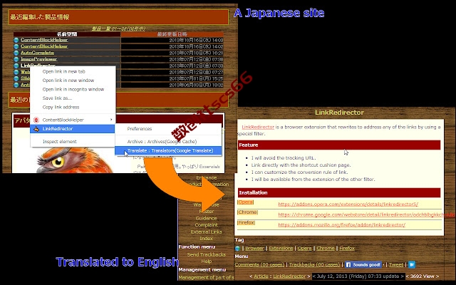
Task: Click July 12, 2013 update text
Action: 358,276
